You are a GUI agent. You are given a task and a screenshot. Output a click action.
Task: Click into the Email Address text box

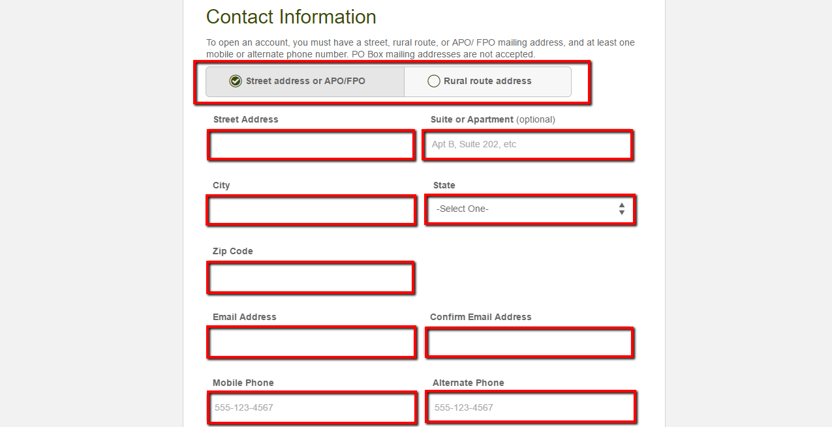[311, 342]
